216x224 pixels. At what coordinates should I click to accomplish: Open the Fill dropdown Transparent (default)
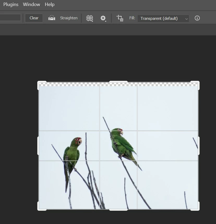pos(163,19)
